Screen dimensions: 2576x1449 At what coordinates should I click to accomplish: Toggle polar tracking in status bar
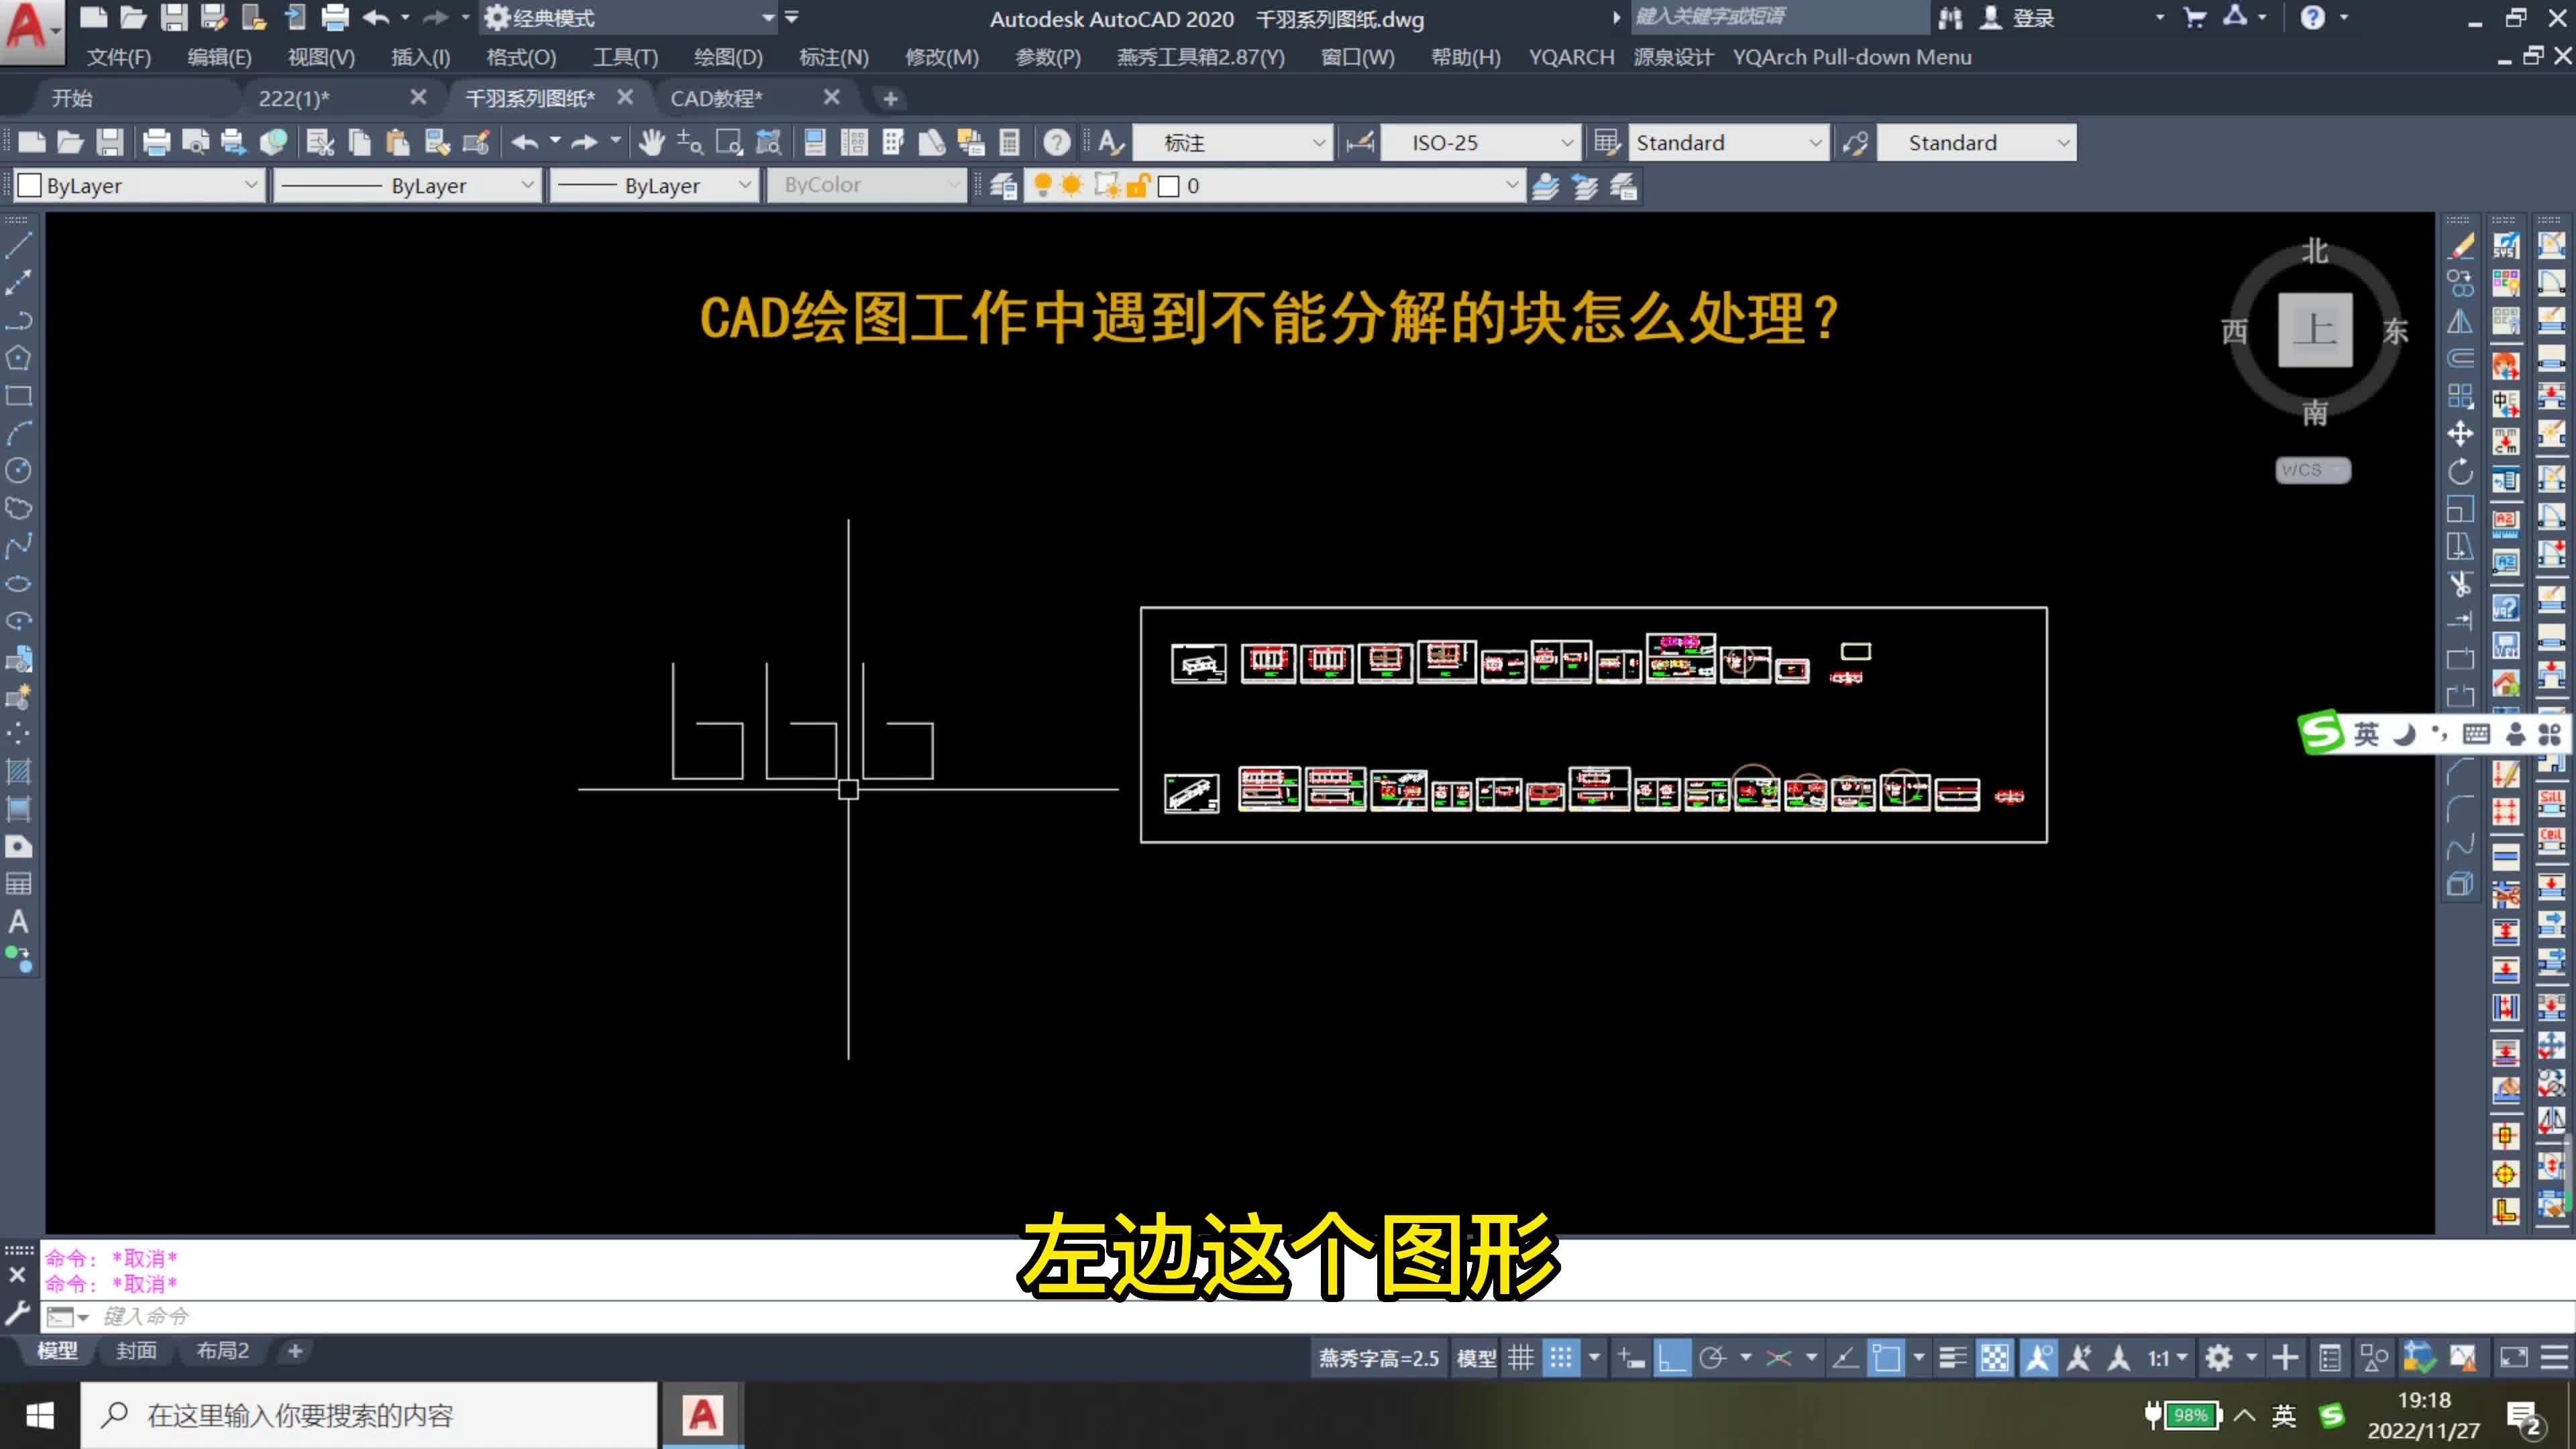[1713, 1358]
